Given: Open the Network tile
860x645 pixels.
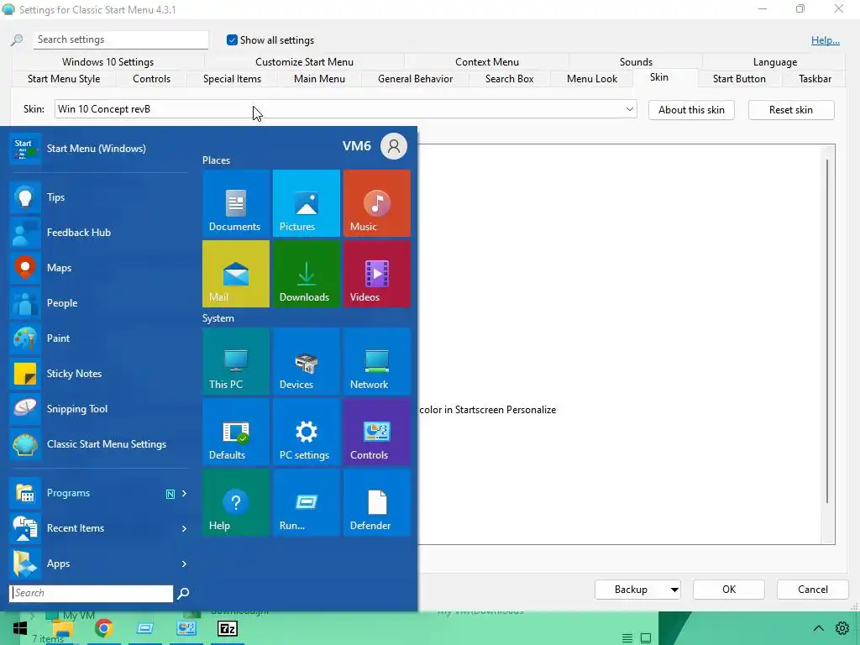Looking at the screenshot, I should (x=377, y=361).
